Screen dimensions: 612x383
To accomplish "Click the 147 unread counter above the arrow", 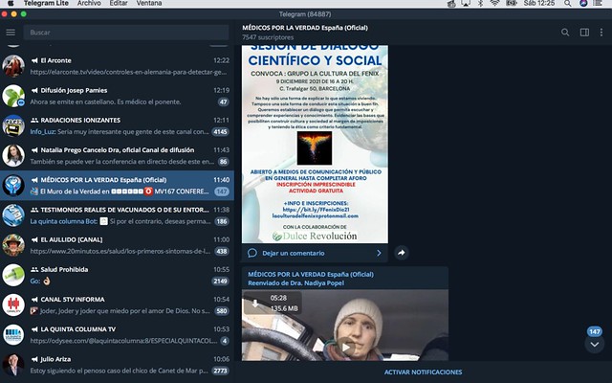I will 595,332.
